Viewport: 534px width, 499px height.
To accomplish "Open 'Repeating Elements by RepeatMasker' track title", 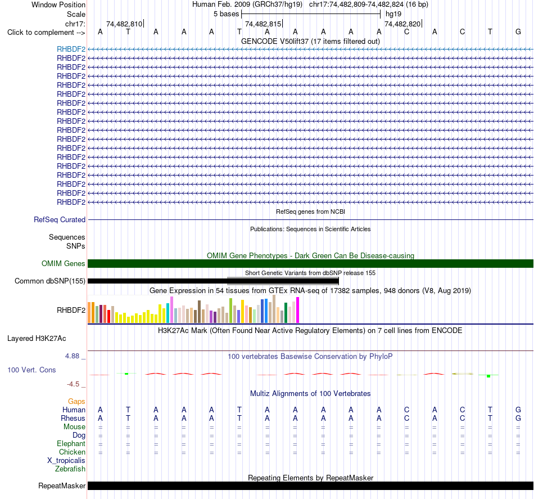I will click(x=310, y=478).
